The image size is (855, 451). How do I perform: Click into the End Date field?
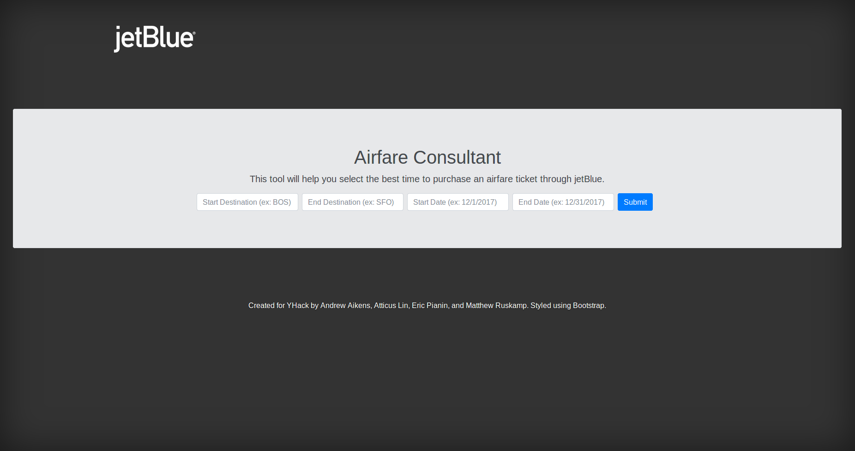pos(563,202)
